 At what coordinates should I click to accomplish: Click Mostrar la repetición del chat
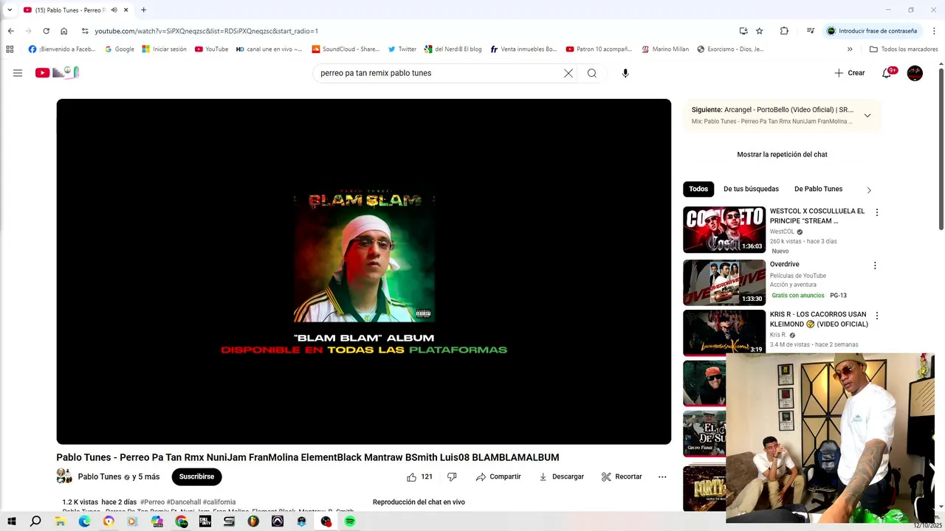[782, 155]
